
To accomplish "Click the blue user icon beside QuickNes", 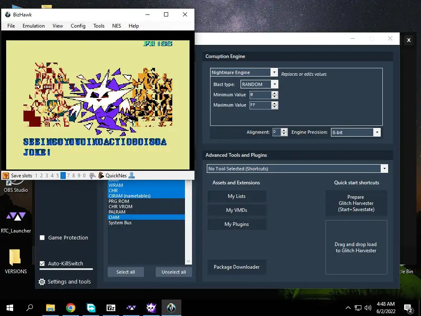I will [132, 175].
